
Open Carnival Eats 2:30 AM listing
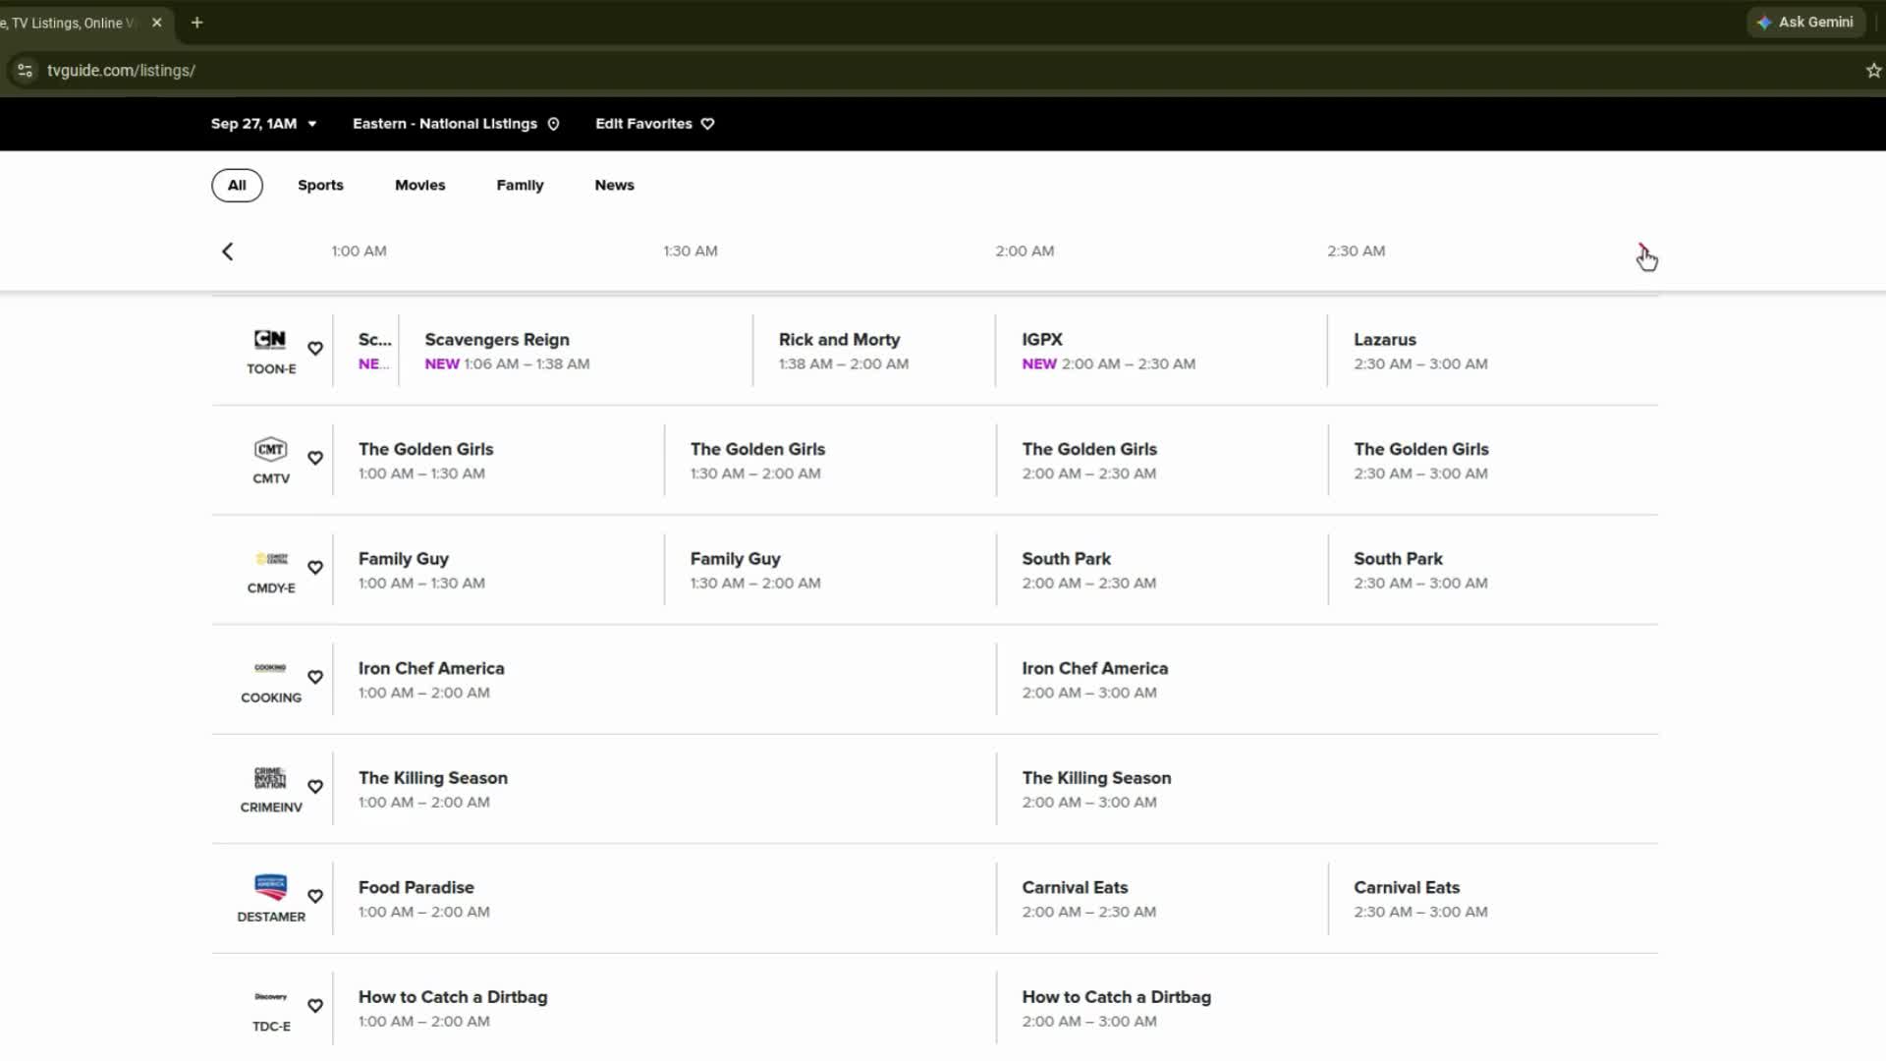click(x=1493, y=898)
